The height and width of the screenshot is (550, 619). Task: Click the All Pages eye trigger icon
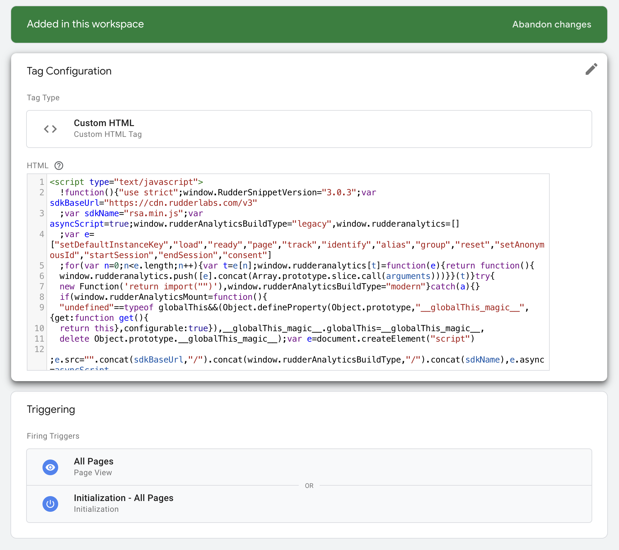(50, 467)
